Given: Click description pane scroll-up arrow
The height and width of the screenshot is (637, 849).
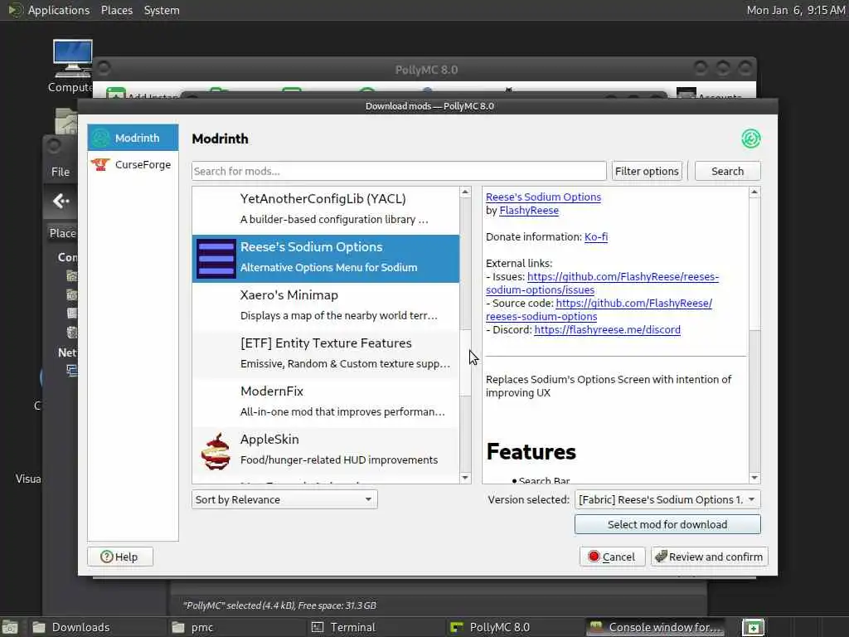Looking at the screenshot, I should (754, 192).
